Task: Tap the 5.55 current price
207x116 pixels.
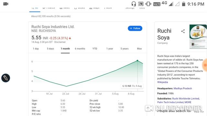Action: click(37, 38)
